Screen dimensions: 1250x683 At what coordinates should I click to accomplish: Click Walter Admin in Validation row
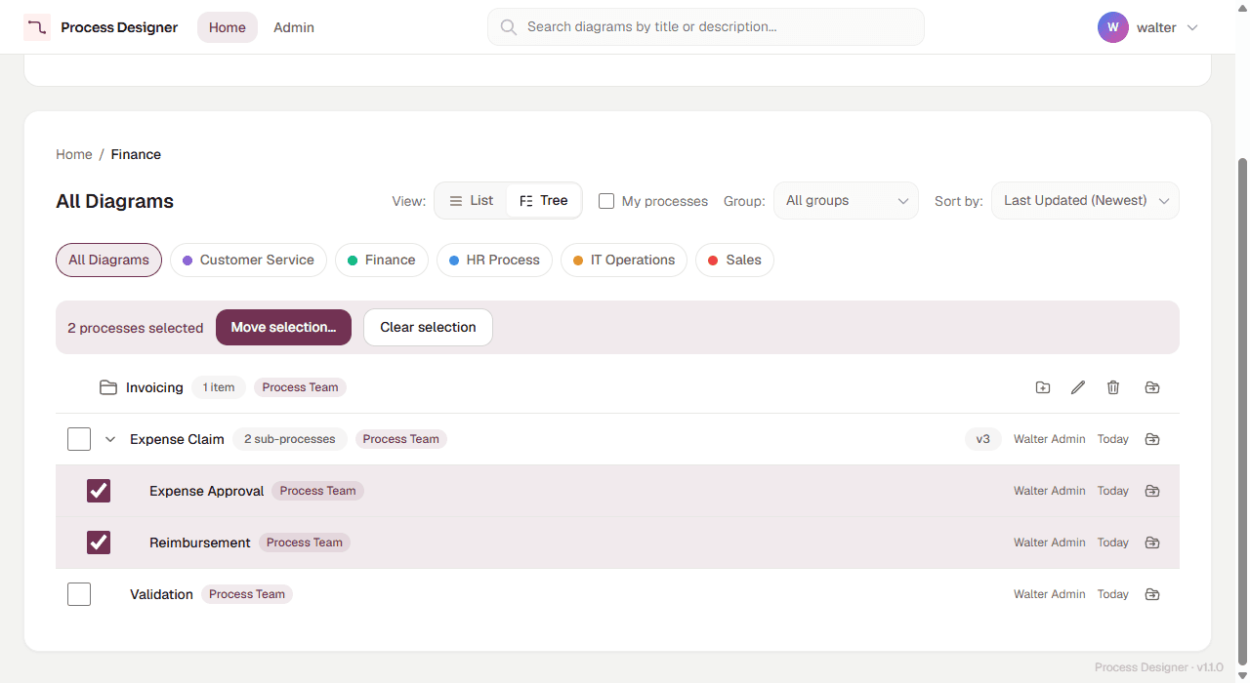pyautogui.click(x=1050, y=594)
